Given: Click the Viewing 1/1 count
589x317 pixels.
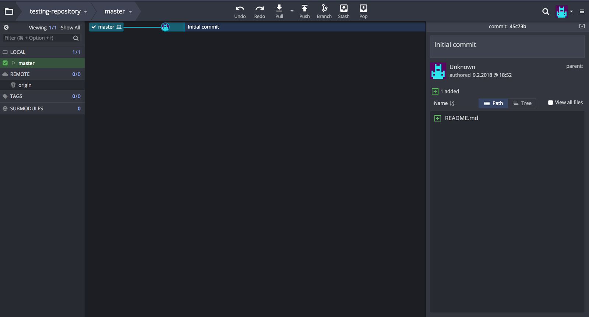Looking at the screenshot, I should click(x=43, y=28).
